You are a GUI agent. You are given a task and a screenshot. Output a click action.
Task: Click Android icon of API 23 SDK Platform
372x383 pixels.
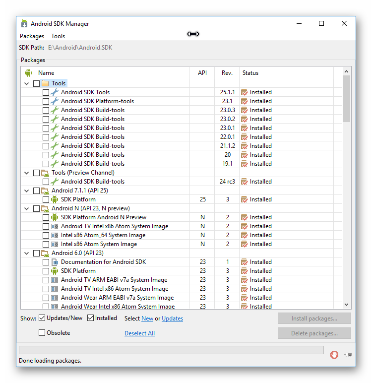click(x=55, y=271)
